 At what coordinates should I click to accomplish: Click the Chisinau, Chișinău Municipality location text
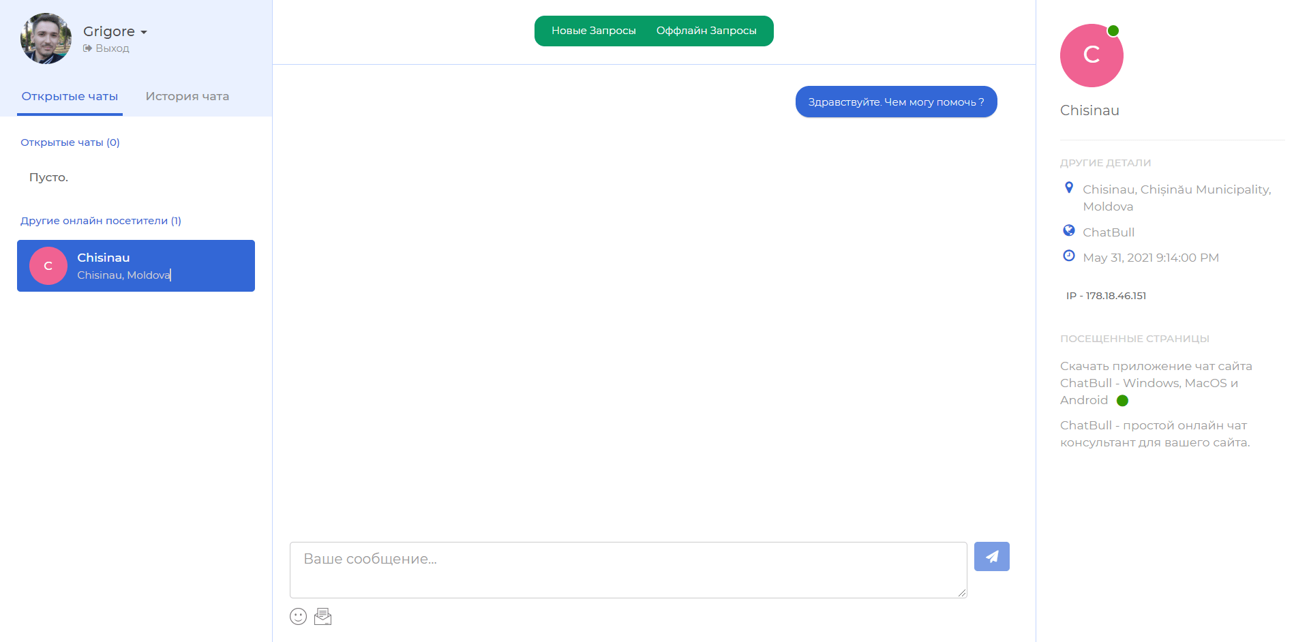[1177, 198]
